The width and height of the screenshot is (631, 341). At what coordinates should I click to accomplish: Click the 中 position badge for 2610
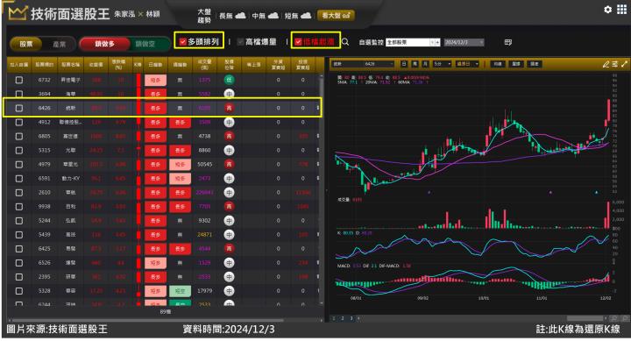[229, 193]
